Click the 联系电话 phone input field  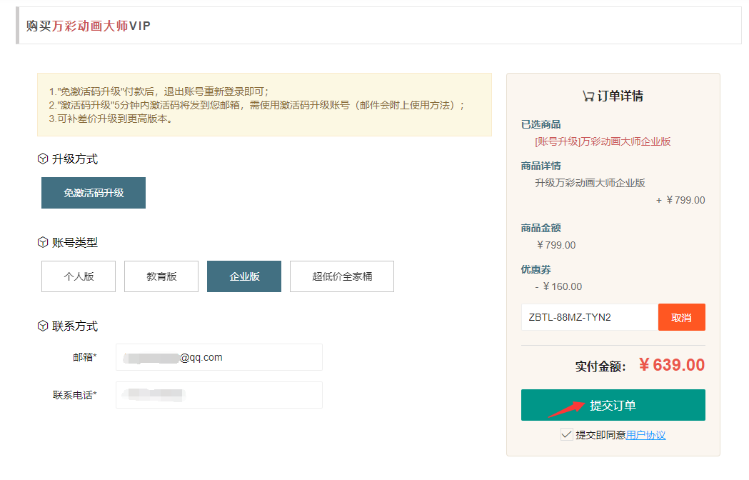219,395
